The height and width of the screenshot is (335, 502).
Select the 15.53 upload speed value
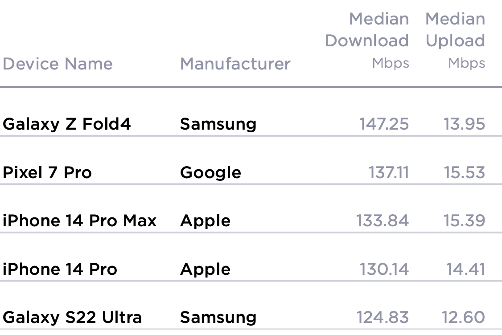coord(464,172)
